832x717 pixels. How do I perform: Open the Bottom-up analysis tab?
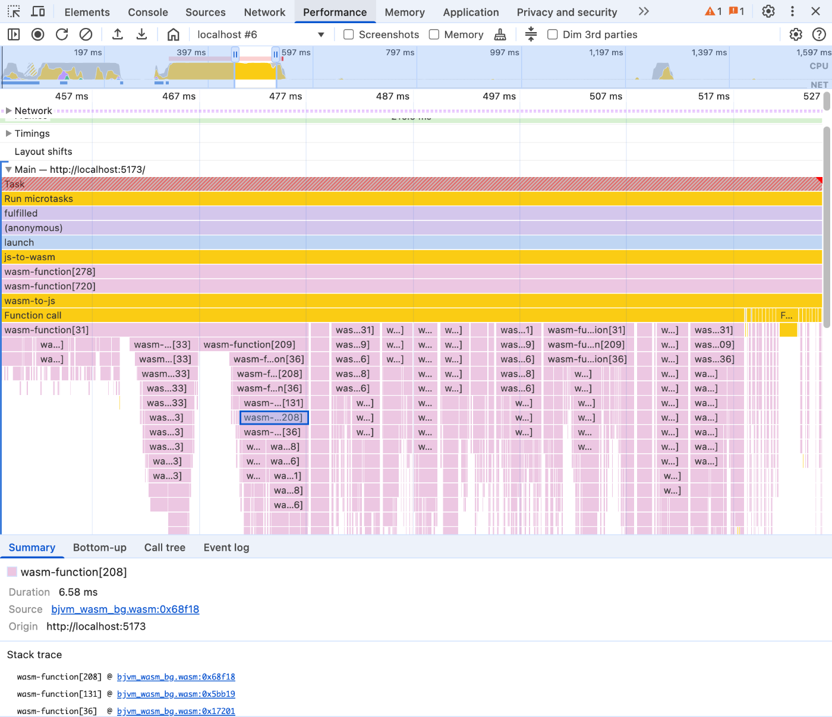point(100,547)
